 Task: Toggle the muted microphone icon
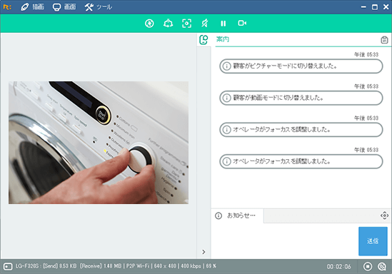pos(205,24)
